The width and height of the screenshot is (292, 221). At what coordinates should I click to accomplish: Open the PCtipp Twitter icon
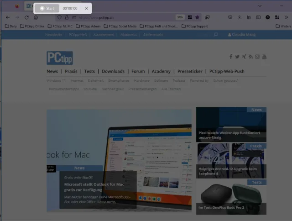pos(237,57)
